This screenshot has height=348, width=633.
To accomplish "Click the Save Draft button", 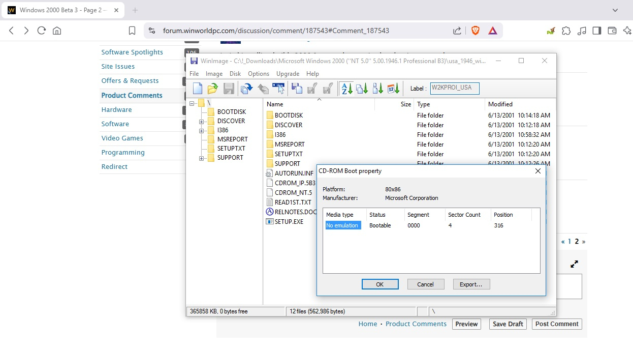I will click(508, 324).
